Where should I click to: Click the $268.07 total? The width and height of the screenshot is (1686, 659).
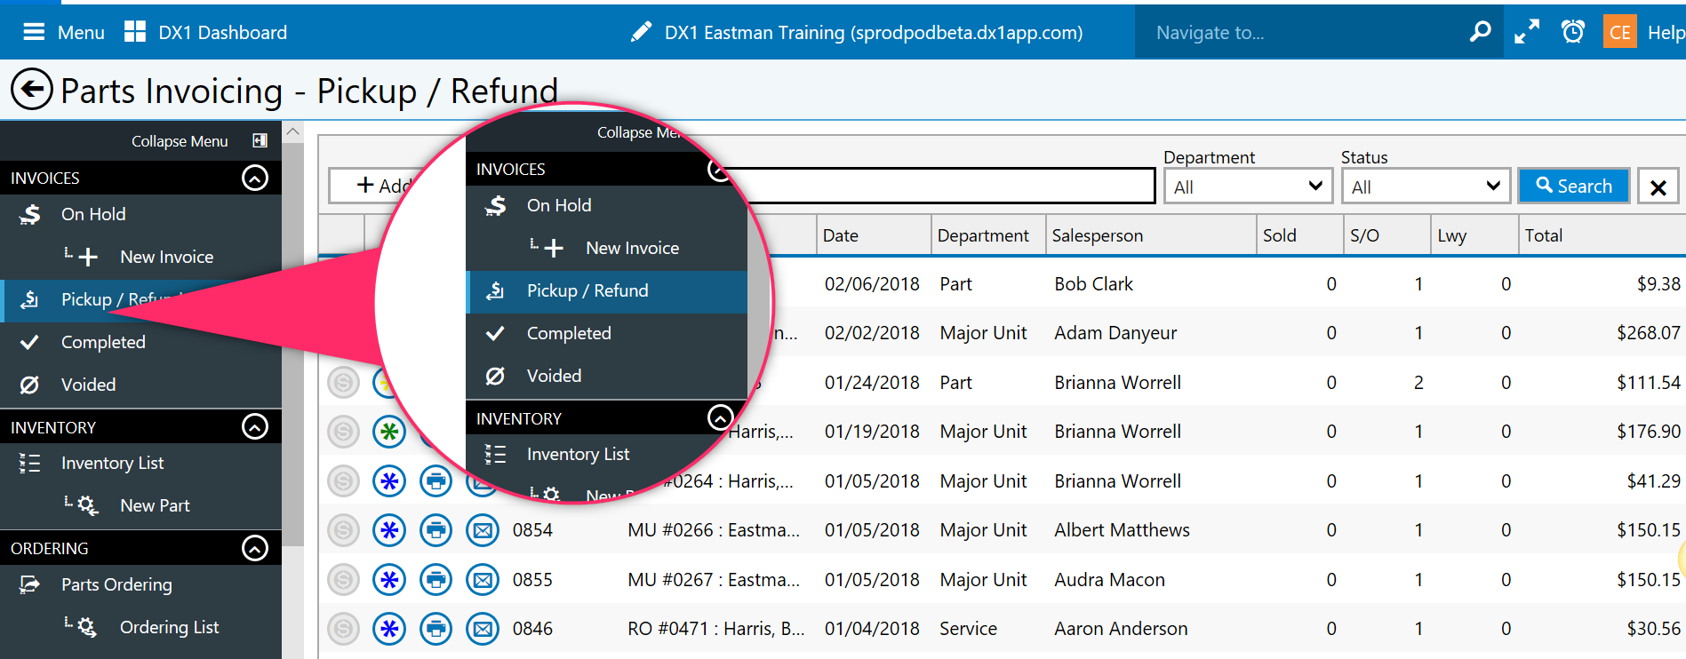(1649, 333)
